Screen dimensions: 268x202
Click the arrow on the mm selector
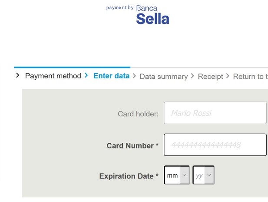(185, 175)
